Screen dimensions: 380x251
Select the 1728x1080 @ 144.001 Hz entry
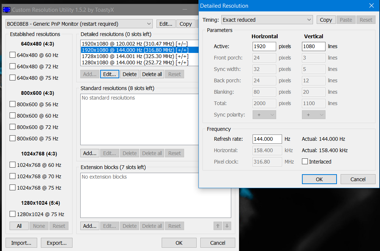(134, 56)
